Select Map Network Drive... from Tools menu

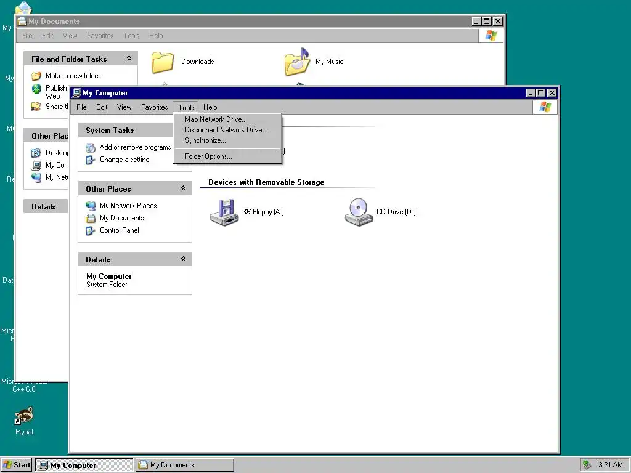coord(227,119)
